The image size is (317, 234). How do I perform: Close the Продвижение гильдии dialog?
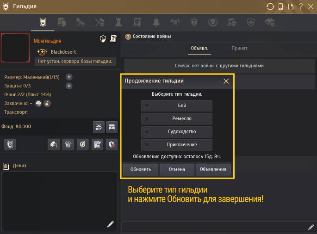[x=226, y=81]
